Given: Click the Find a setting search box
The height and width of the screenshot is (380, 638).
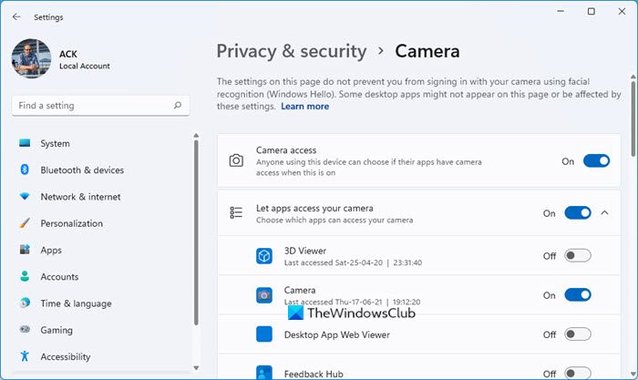Looking at the screenshot, I should click(91, 106).
